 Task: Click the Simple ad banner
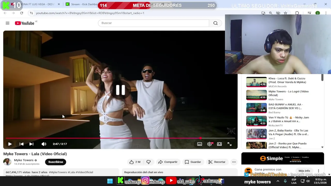[x=283, y=158]
